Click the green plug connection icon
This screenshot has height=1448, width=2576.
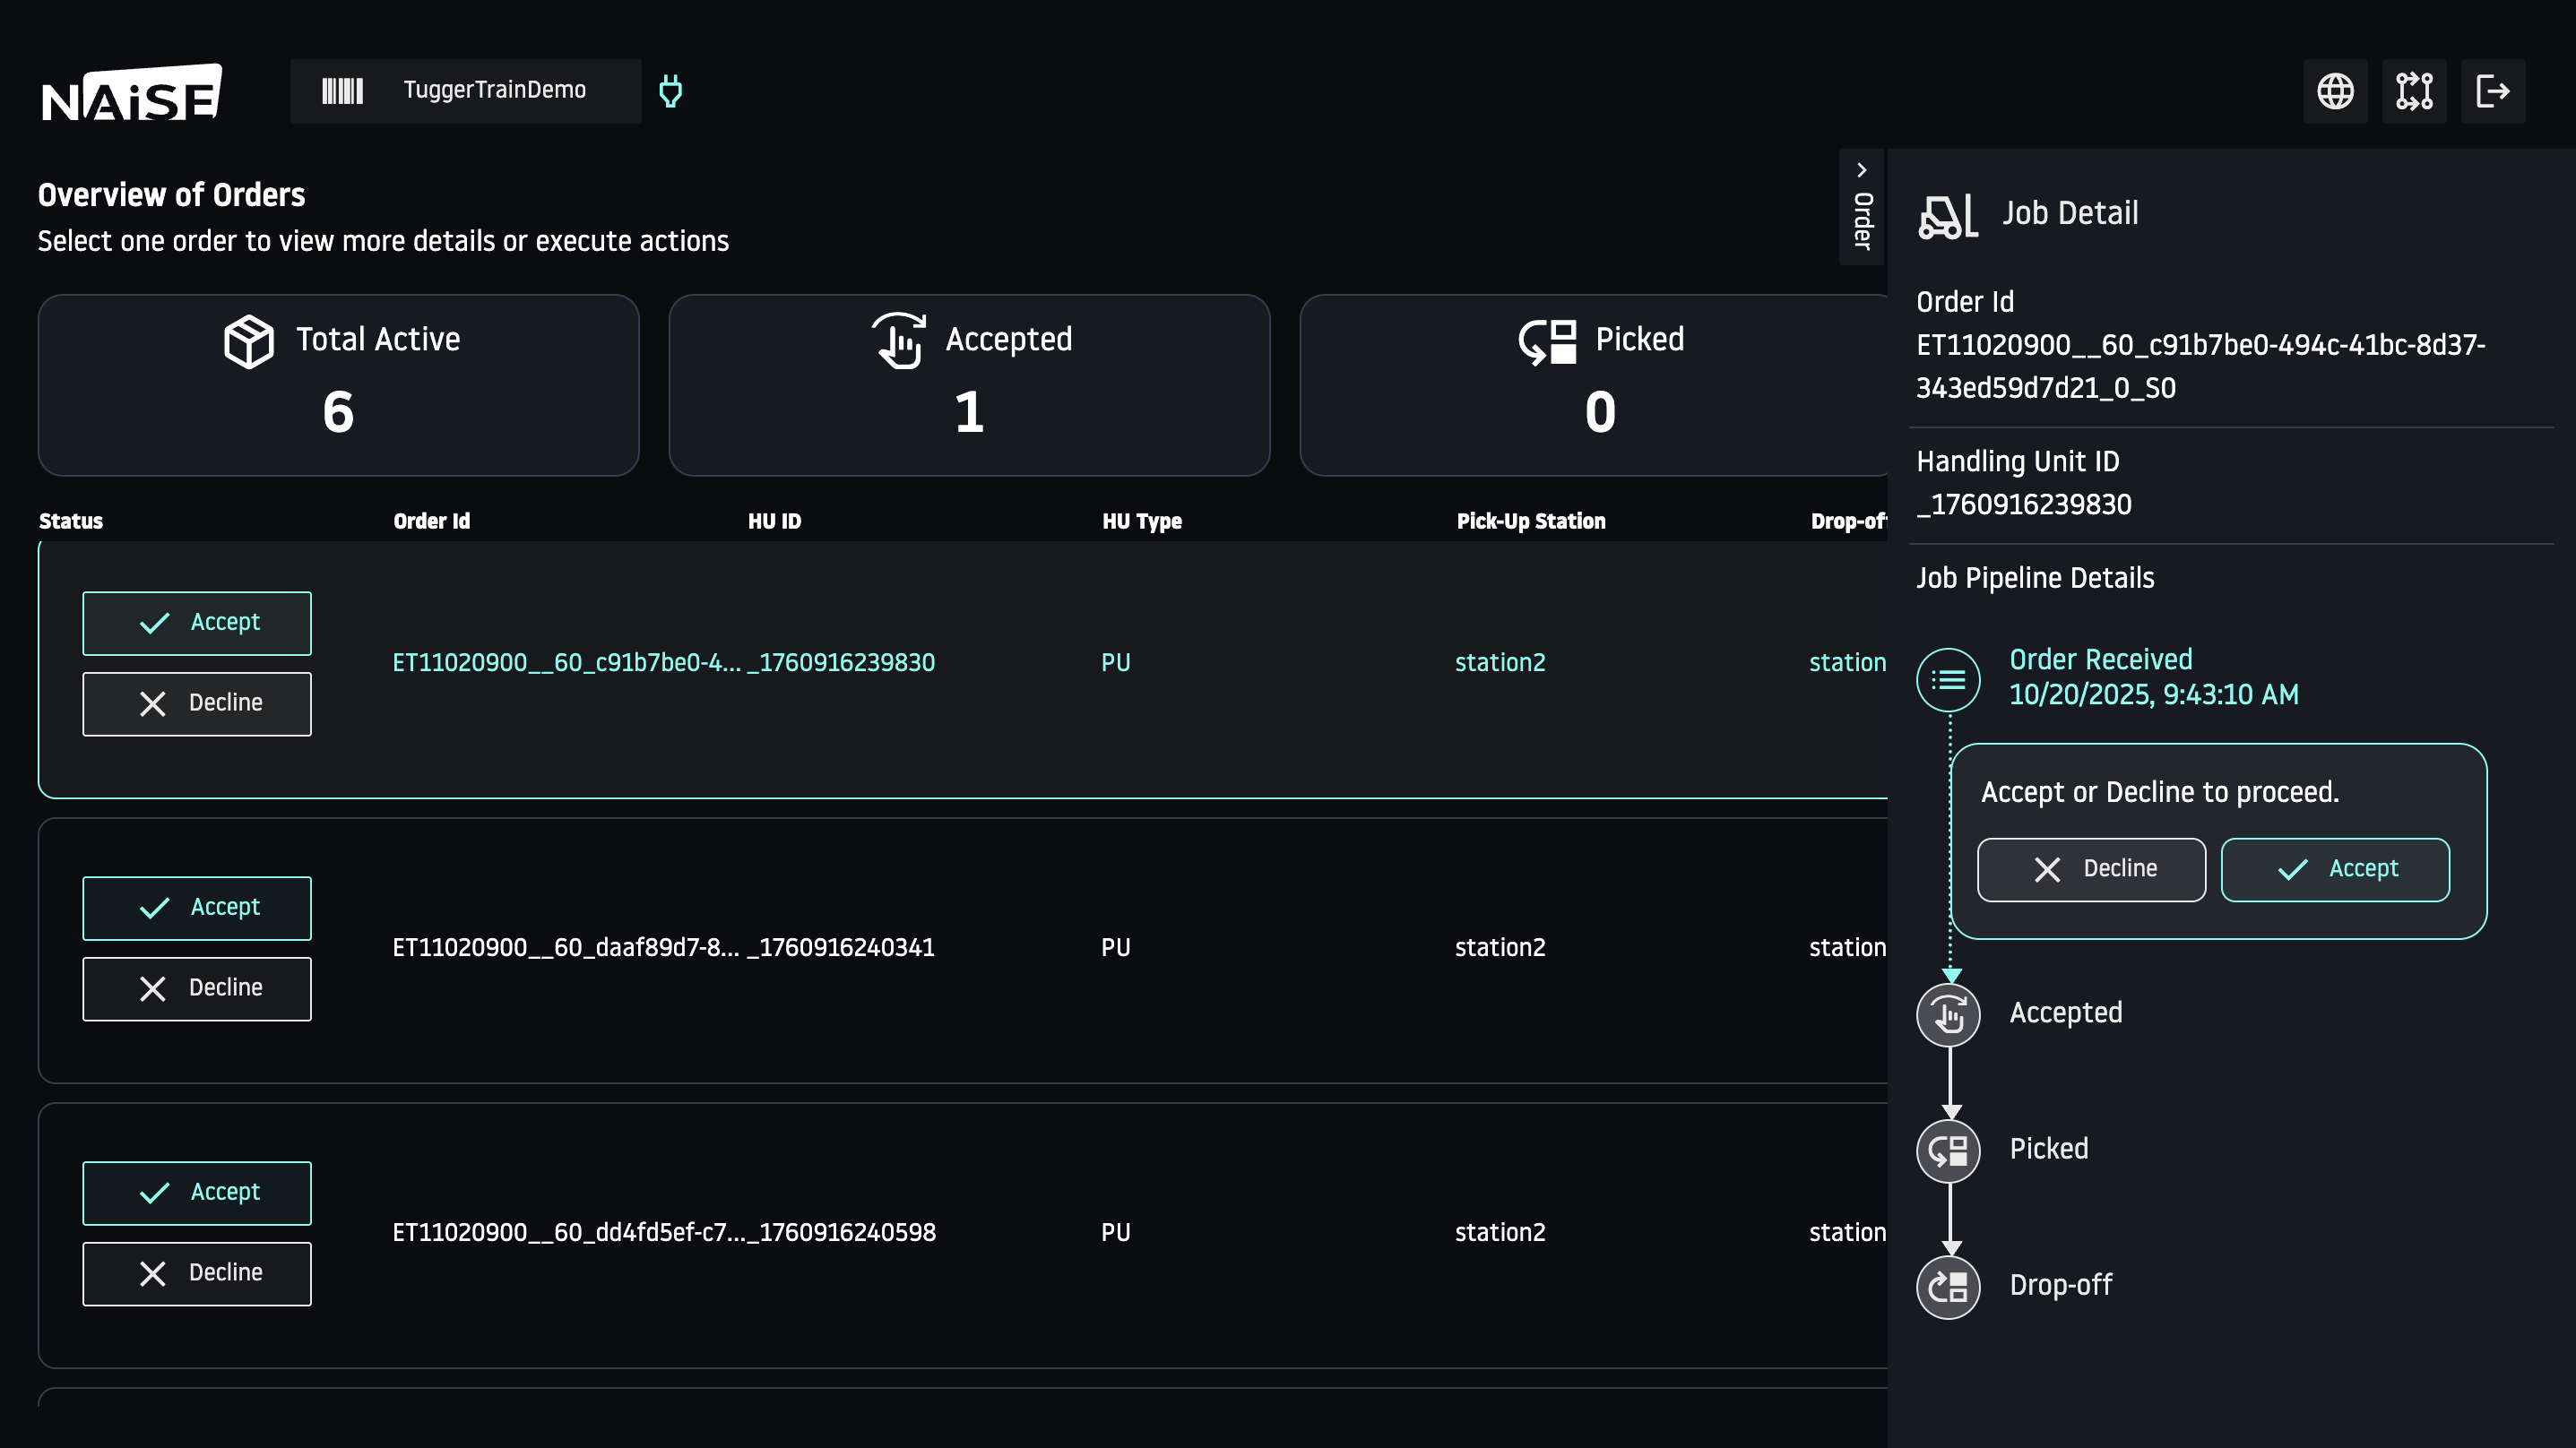pos(671,91)
